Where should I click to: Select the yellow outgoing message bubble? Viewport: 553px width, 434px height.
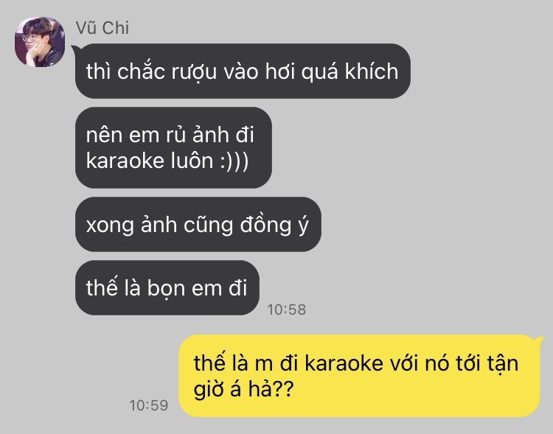359,376
